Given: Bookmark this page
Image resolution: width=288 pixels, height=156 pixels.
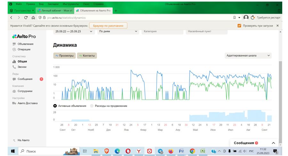Looking at the screenshot, I should 234,18.
